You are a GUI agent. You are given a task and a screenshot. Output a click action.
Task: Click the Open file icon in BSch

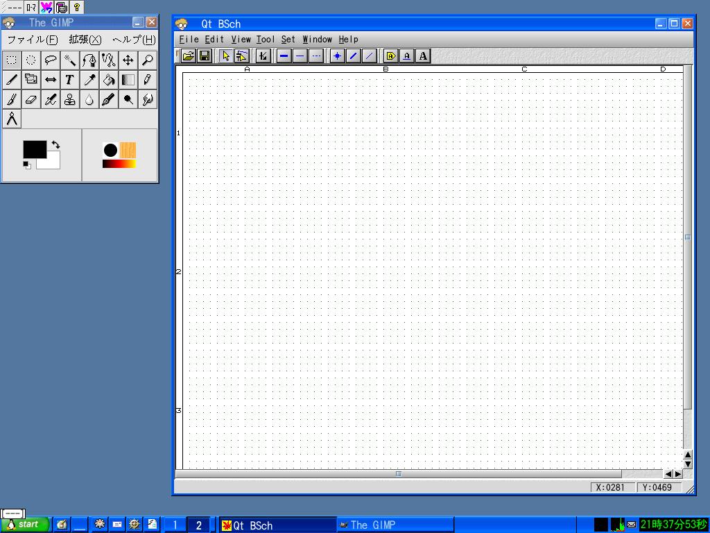188,56
